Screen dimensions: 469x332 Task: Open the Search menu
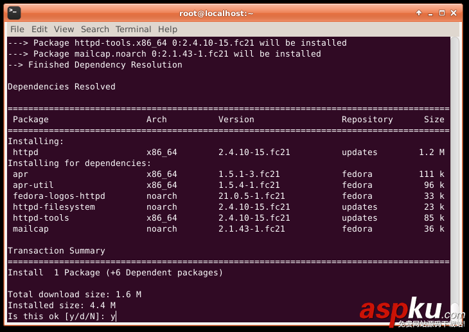pyautogui.click(x=95, y=29)
